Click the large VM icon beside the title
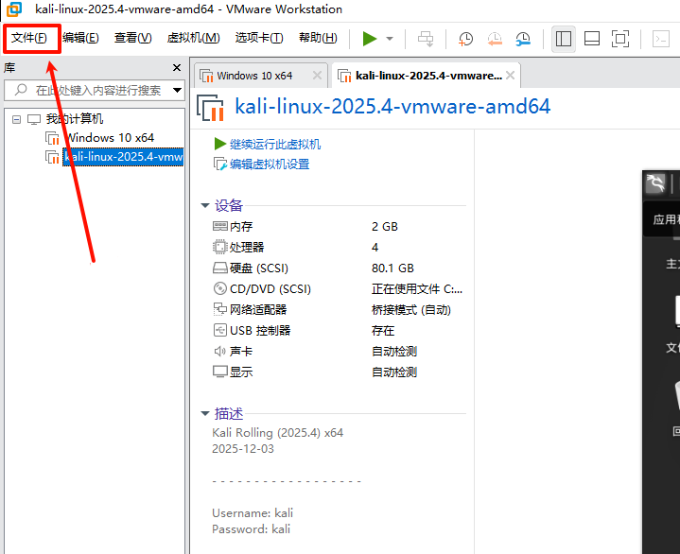The width and height of the screenshot is (680, 554). click(x=210, y=108)
